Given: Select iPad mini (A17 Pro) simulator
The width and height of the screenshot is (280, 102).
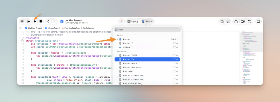Looking at the screenshot, I should click(147, 83).
